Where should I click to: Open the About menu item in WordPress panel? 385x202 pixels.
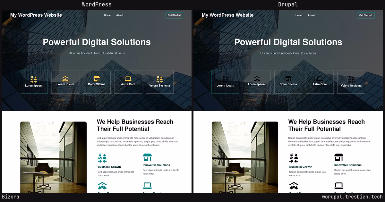pos(120,15)
